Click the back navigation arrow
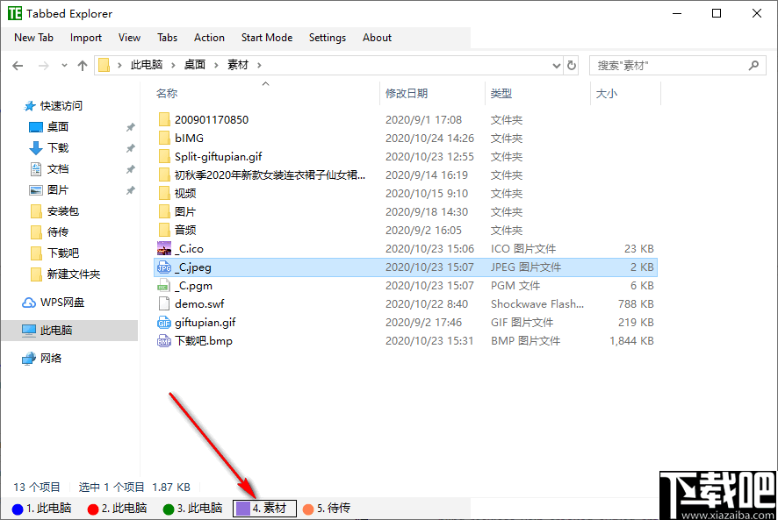This screenshot has width=778, height=520. click(x=18, y=64)
